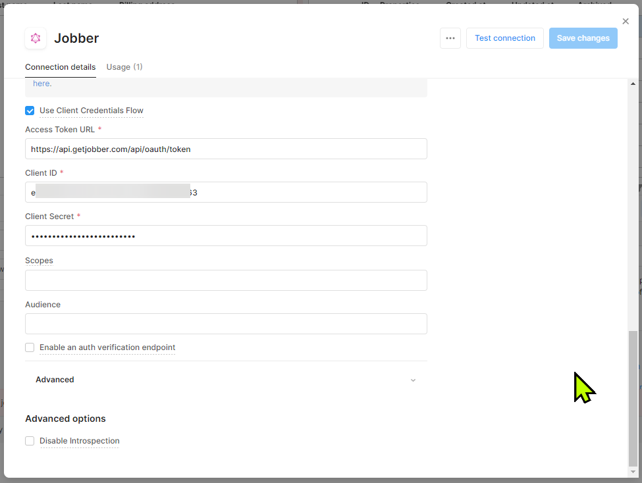
Task: Click the Jobber GraphQL resource icon
Action: 36,38
